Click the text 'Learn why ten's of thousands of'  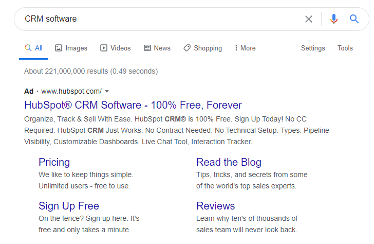coord(247,218)
